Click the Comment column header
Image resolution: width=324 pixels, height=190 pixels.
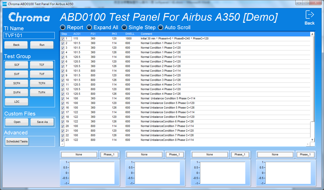pos(146,34)
